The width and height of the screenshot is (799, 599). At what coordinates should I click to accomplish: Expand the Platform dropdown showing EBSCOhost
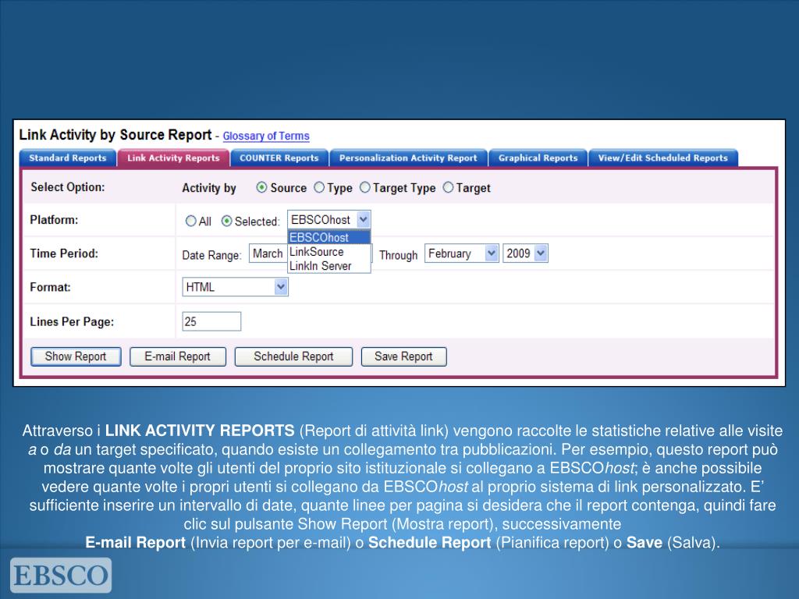(x=328, y=220)
